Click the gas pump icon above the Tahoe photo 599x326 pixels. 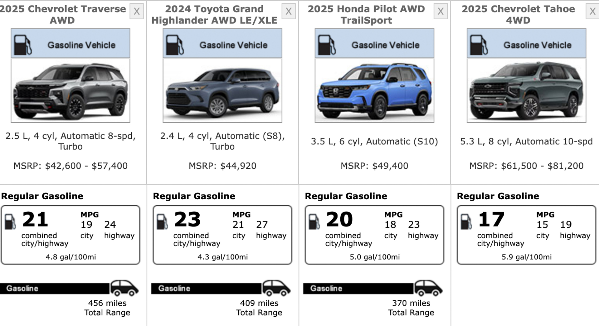point(479,45)
